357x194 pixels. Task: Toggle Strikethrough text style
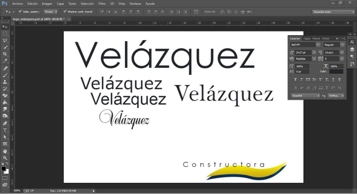click(x=340, y=79)
